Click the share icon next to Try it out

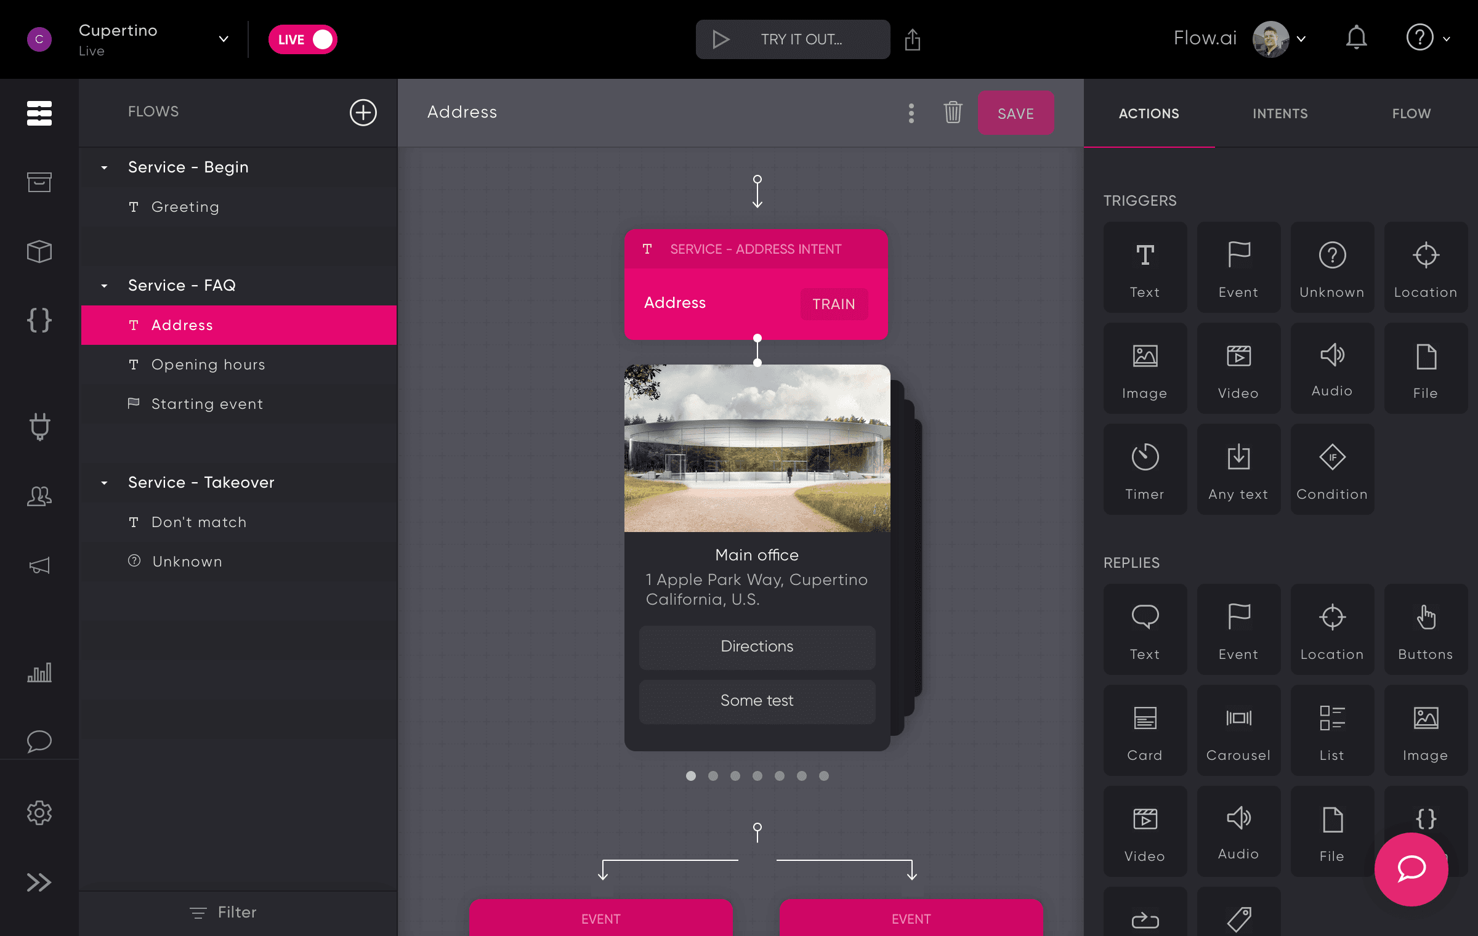point(913,39)
